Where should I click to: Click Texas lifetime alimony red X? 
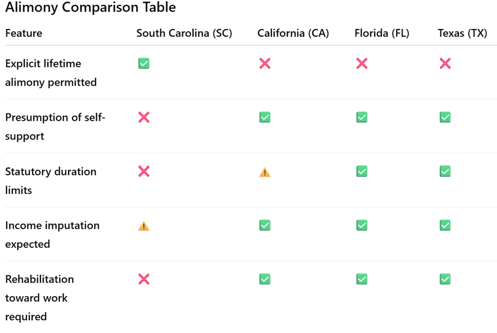coord(445,63)
